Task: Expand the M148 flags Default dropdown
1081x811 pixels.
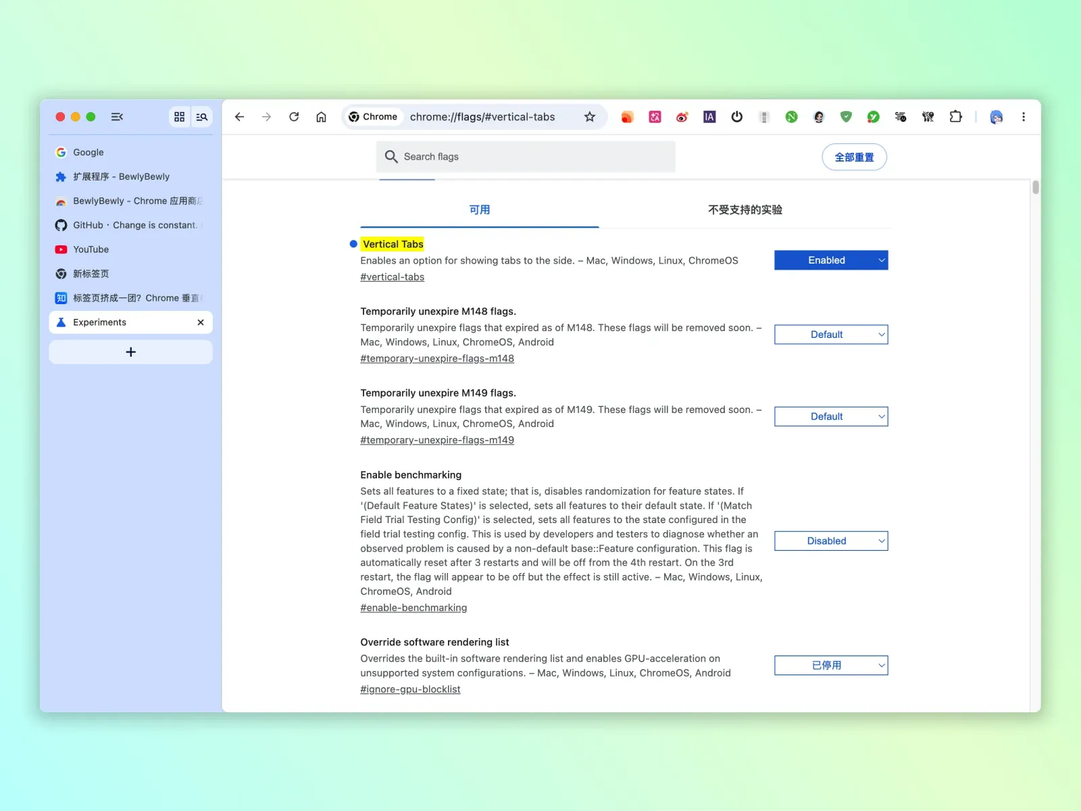Action: pyautogui.click(x=831, y=335)
